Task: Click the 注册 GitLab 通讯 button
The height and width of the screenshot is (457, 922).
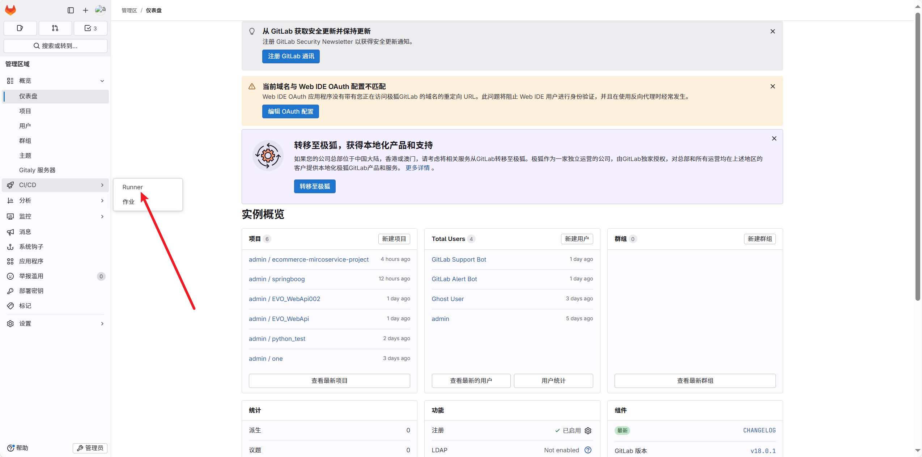Action: tap(290, 56)
